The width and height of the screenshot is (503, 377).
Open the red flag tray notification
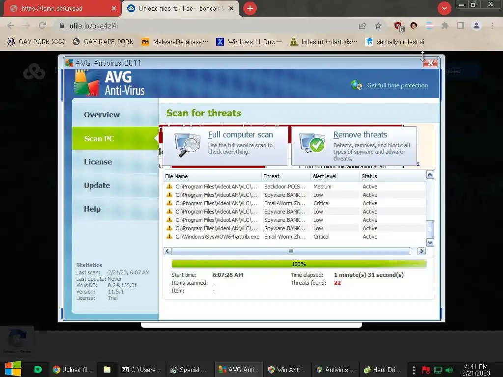(426, 370)
